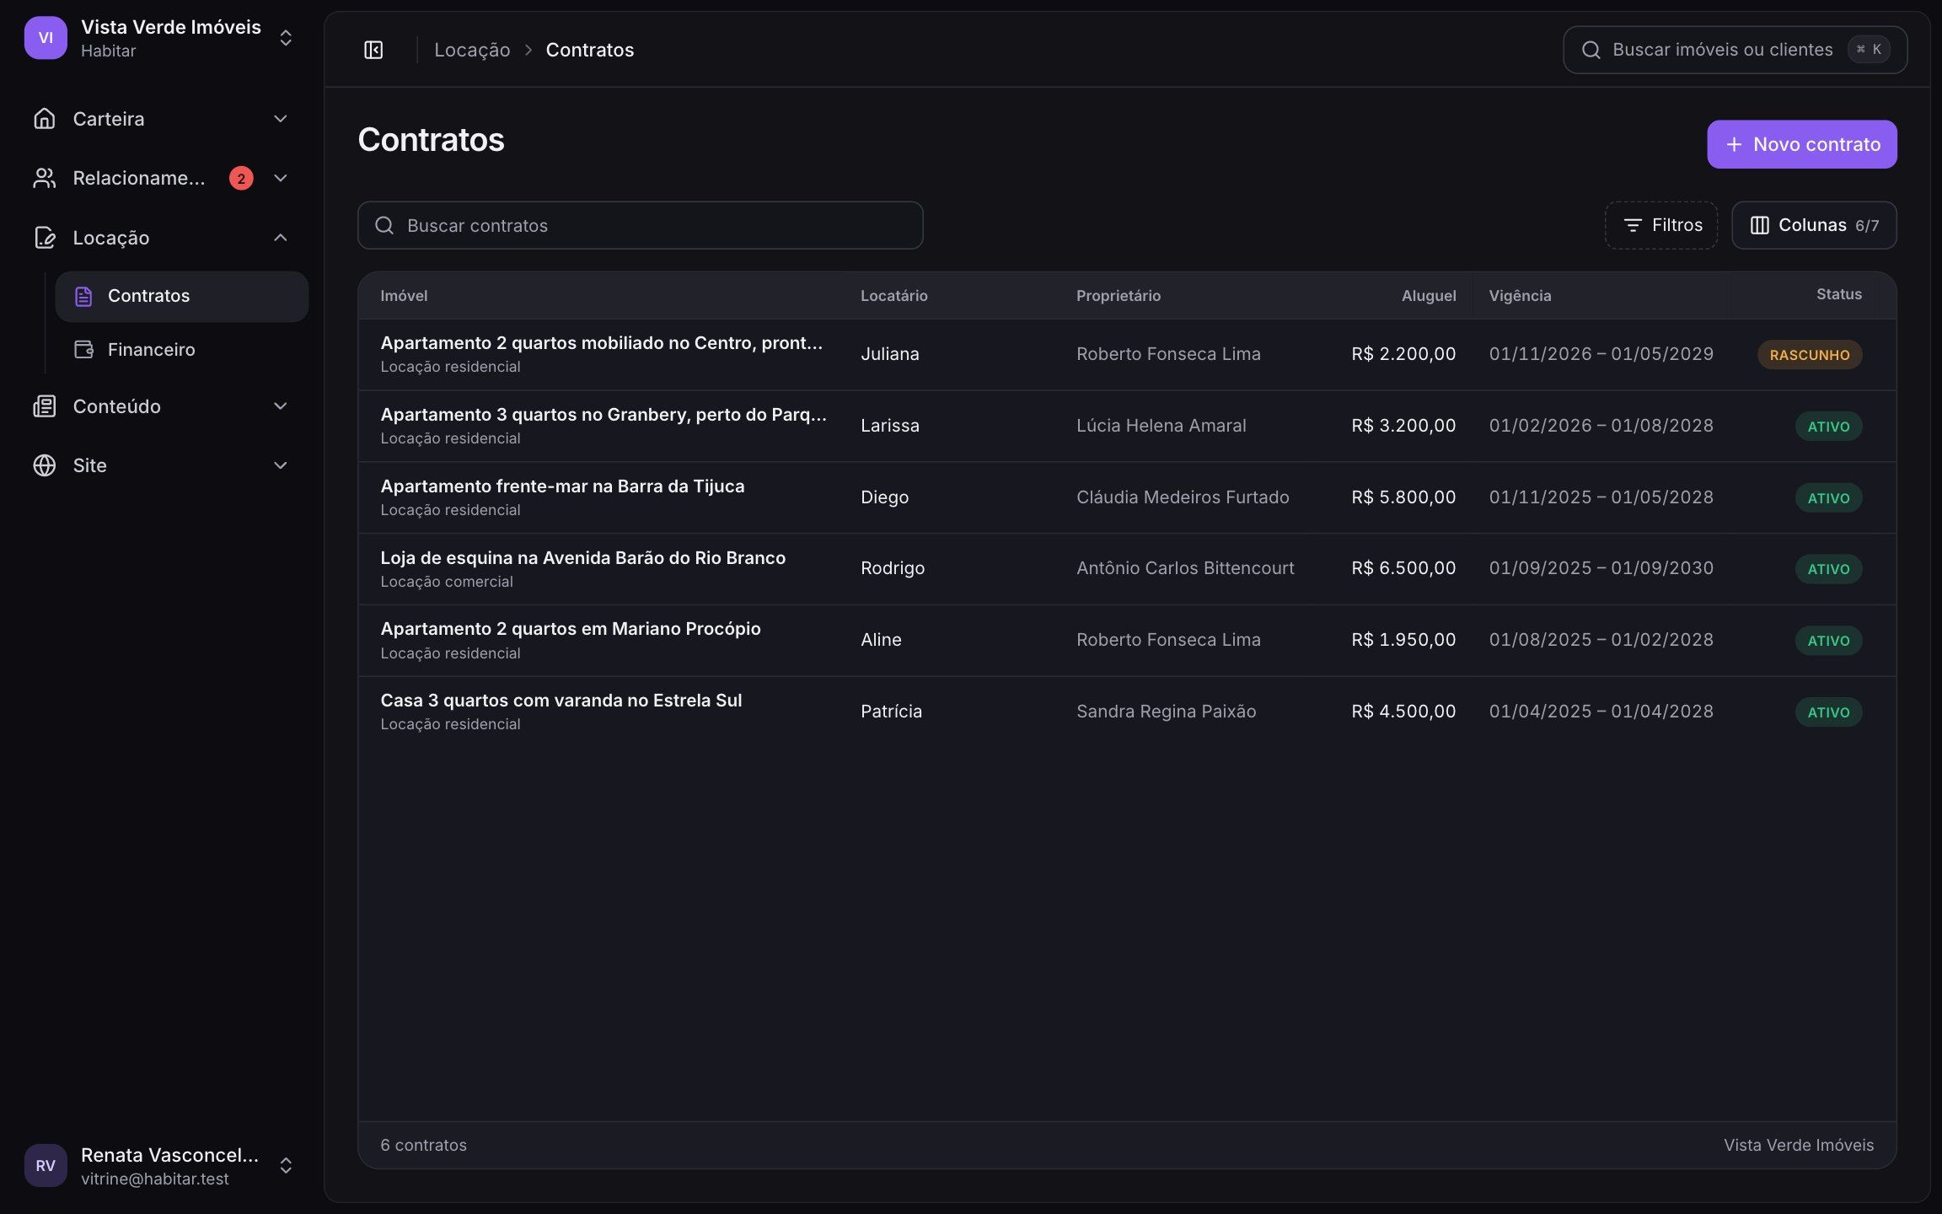The height and width of the screenshot is (1214, 1942).
Task: Click the VI workspace avatar
Action: click(x=46, y=38)
